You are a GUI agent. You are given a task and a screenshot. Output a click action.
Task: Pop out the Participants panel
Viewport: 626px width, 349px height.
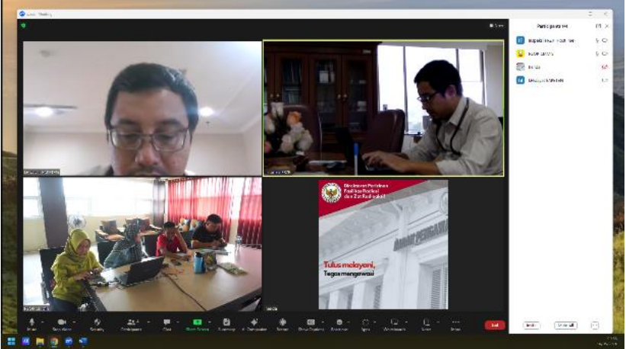[x=598, y=26]
